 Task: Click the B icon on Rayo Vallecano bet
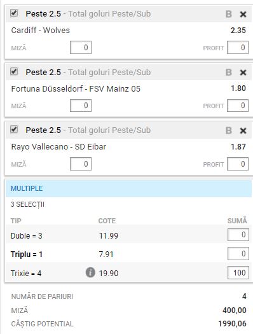coord(229,130)
